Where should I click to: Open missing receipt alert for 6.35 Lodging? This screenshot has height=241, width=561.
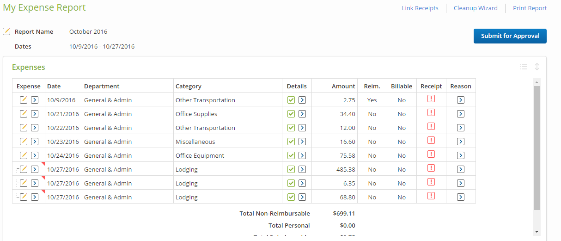tap(431, 182)
